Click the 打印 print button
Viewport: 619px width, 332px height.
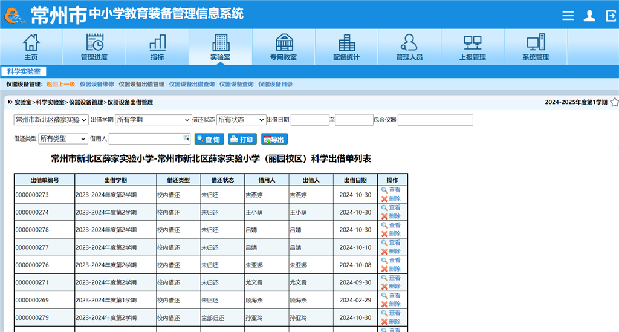(242, 139)
